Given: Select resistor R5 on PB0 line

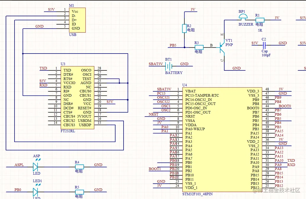Looking at the screenshot, I should click(x=79, y=192).
